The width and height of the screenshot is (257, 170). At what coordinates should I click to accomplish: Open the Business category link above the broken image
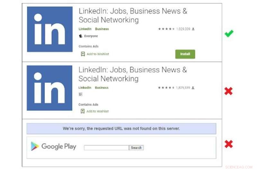pos(102,88)
